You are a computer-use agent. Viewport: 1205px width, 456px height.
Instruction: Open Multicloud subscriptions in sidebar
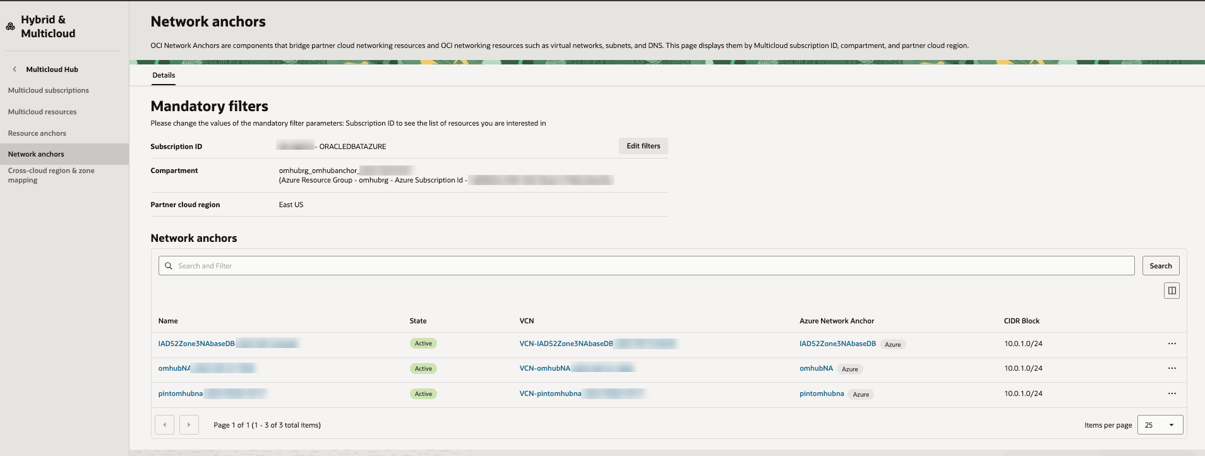pos(49,90)
